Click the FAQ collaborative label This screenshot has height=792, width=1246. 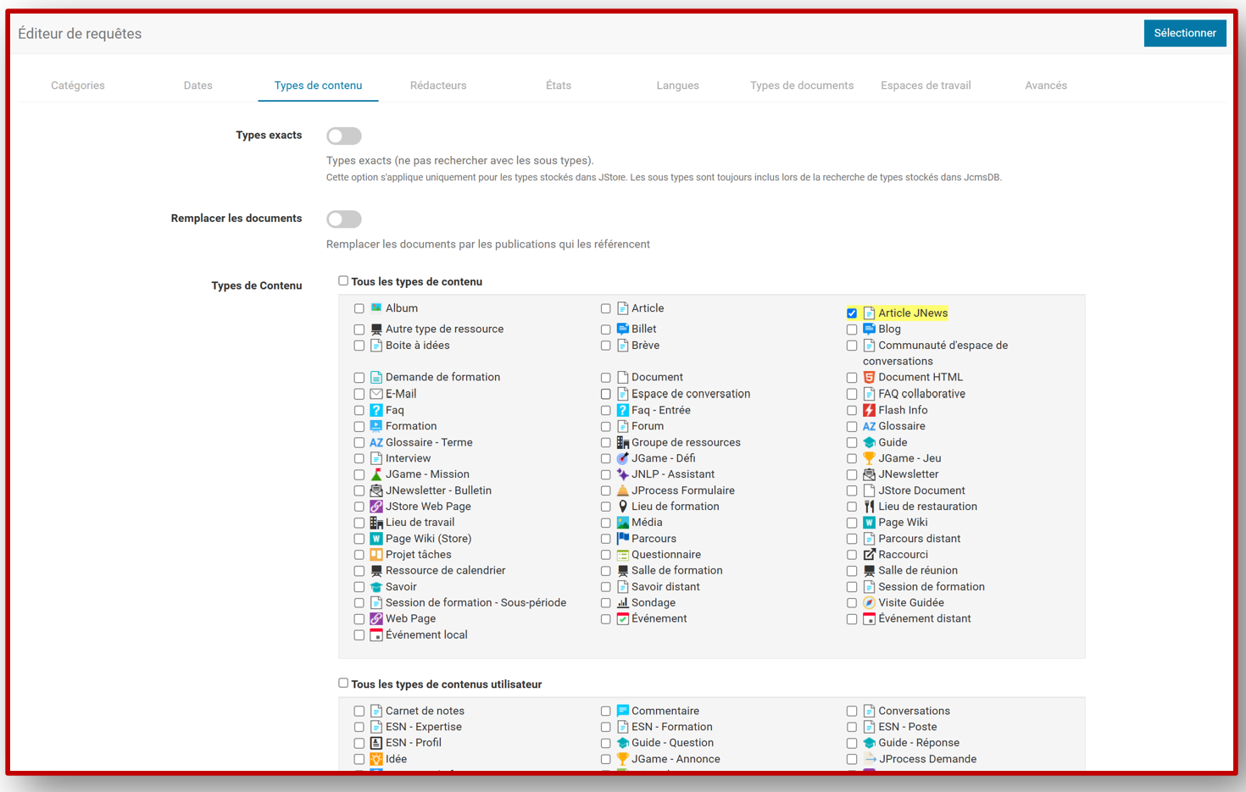coord(922,394)
